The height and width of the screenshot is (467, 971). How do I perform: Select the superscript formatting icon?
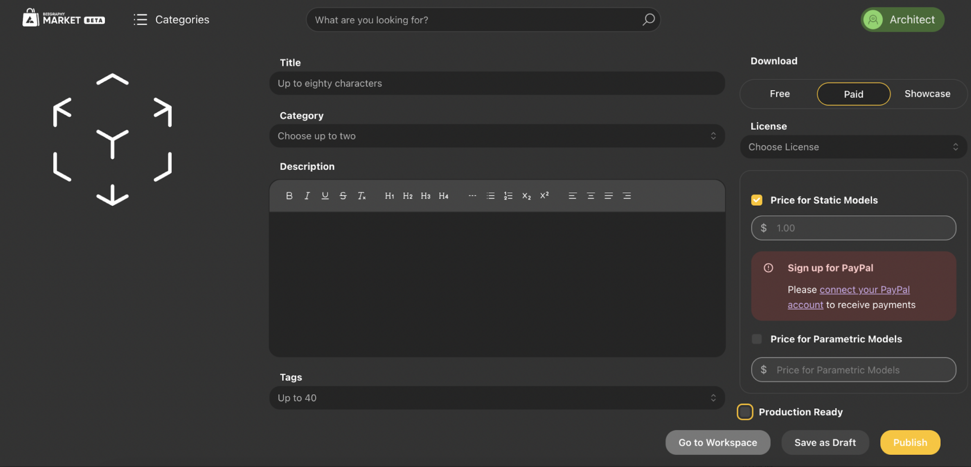pyautogui.click(x=544, y=196)
